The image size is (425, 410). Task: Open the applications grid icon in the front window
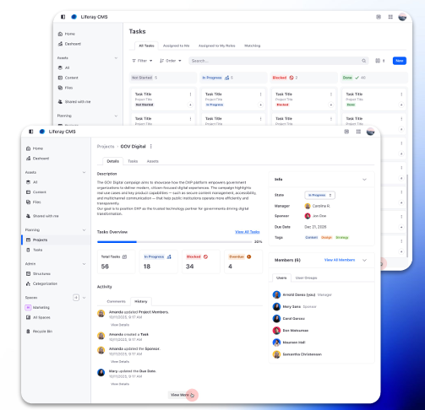pos(358,132)
